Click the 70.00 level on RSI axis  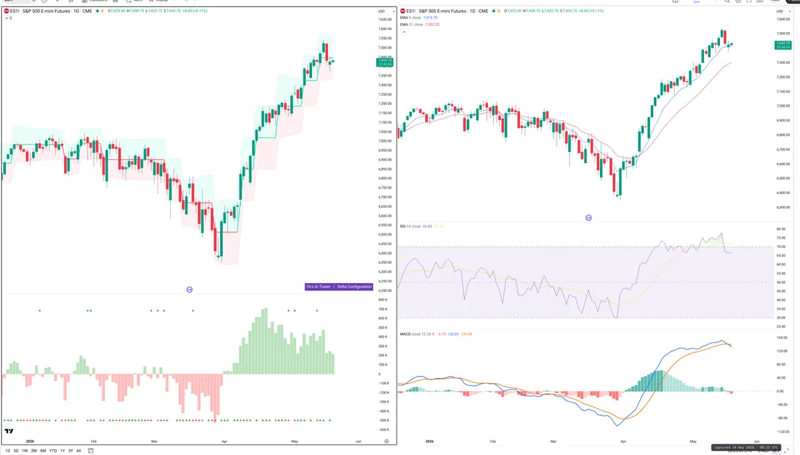(x=781, y=246)
